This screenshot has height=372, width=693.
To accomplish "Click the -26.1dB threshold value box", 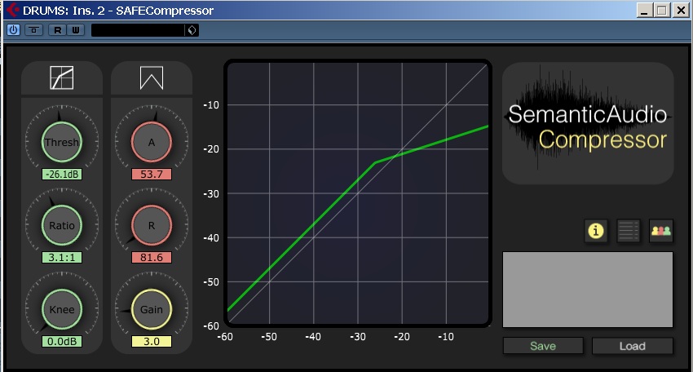I will point(62,175).
